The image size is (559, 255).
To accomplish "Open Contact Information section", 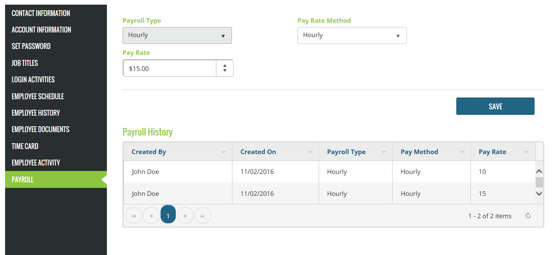I will [x=41, y=13].
